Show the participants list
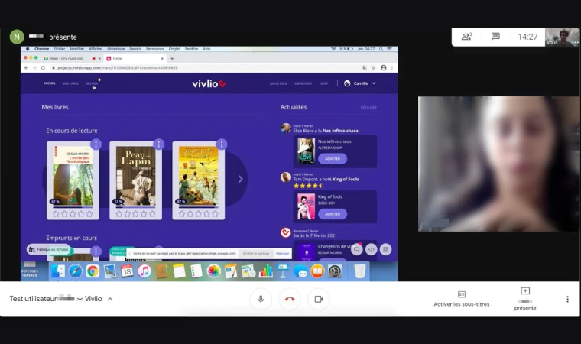Screen dimensions: 581x344 [466, 37]
